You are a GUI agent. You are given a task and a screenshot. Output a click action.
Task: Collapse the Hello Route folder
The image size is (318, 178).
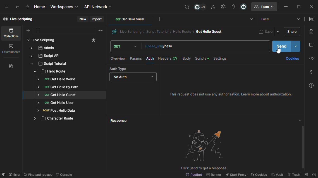(x=35, y=71)
